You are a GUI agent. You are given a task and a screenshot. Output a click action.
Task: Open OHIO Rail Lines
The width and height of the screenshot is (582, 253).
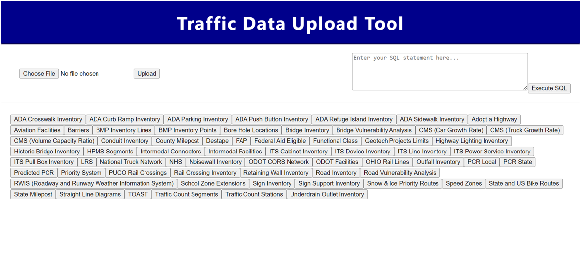[388, 162]
